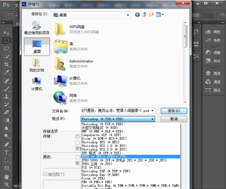This screenshot has height=189, width=226.
Task: Open the 通道 channels panel
Action: point(213,82)
